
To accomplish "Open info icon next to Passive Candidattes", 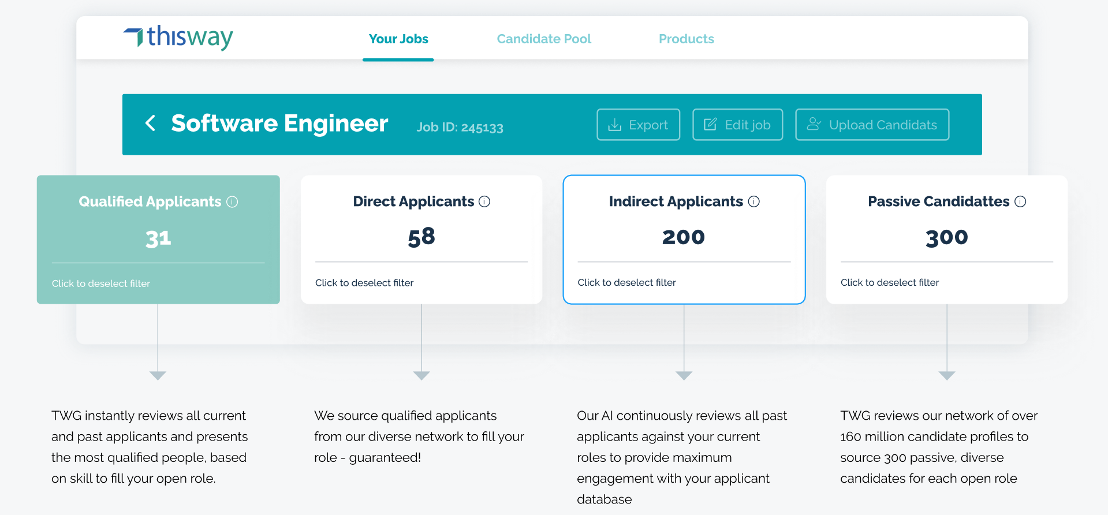I will click(1020, 201).
